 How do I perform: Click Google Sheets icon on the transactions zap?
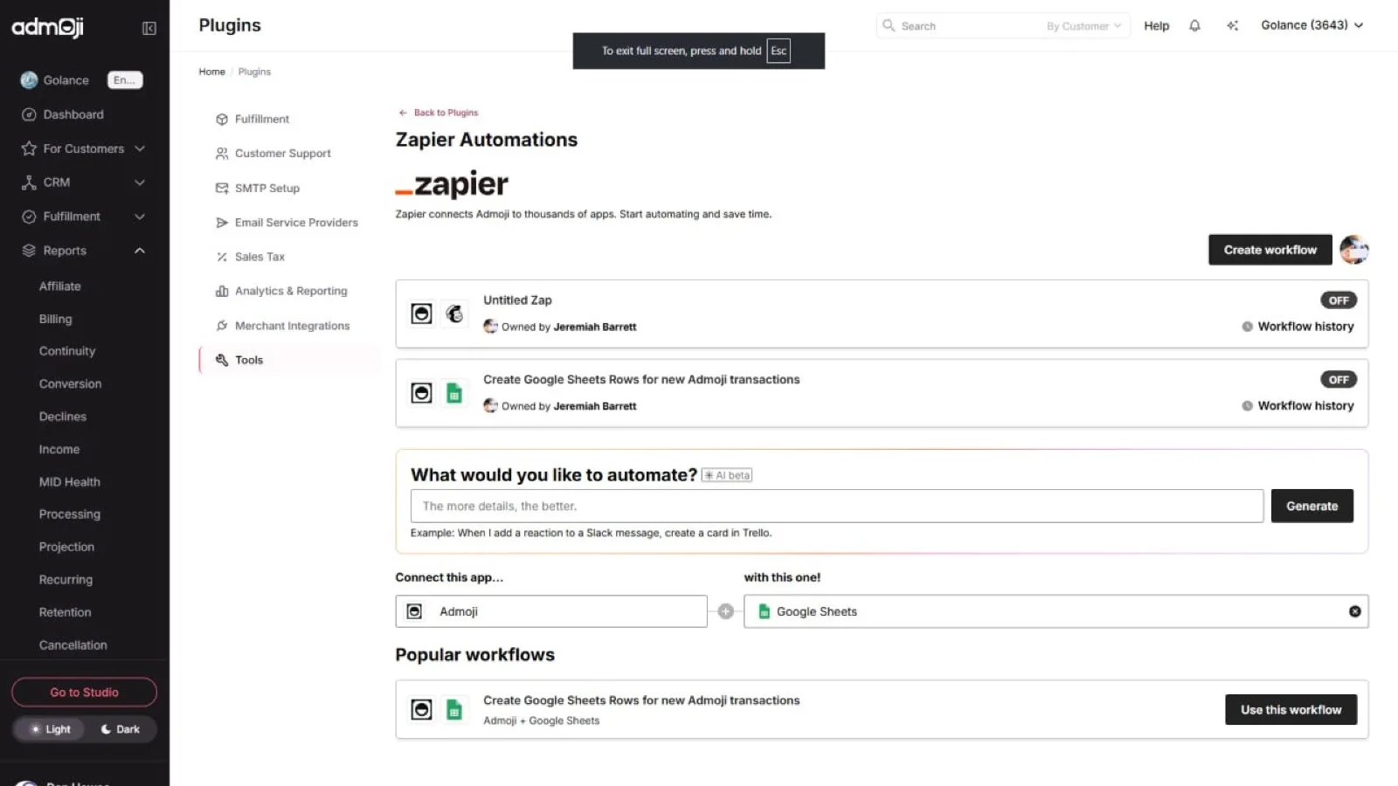454,393
